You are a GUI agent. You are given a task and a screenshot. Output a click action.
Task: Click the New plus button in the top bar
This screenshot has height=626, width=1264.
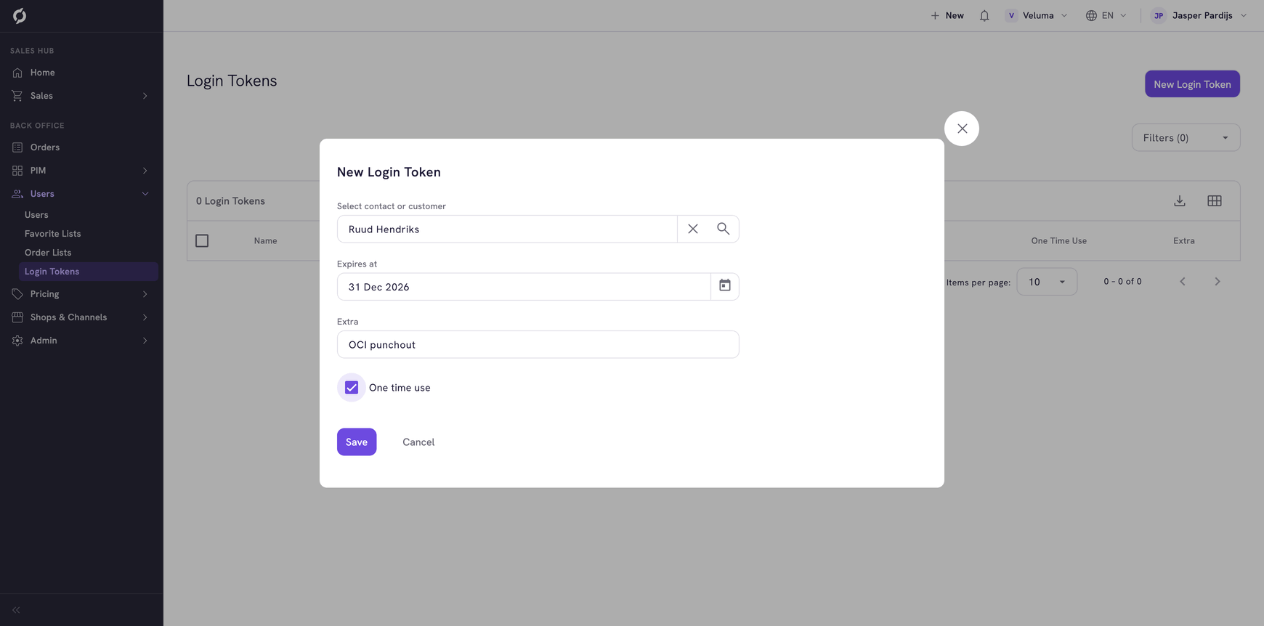coord(947,15)
